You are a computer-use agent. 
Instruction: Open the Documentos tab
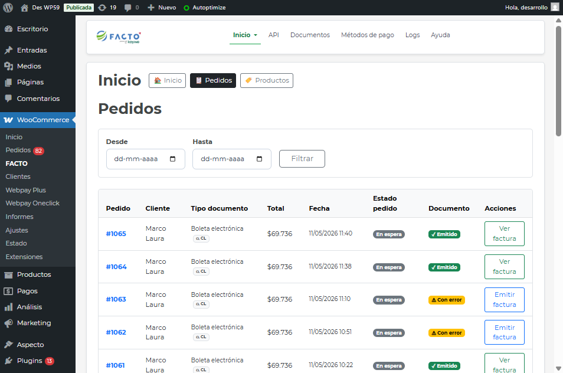point(310,35)
